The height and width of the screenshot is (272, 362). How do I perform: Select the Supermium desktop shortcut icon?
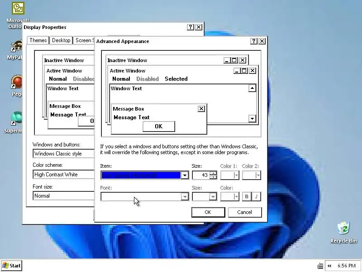coord(17,118)
